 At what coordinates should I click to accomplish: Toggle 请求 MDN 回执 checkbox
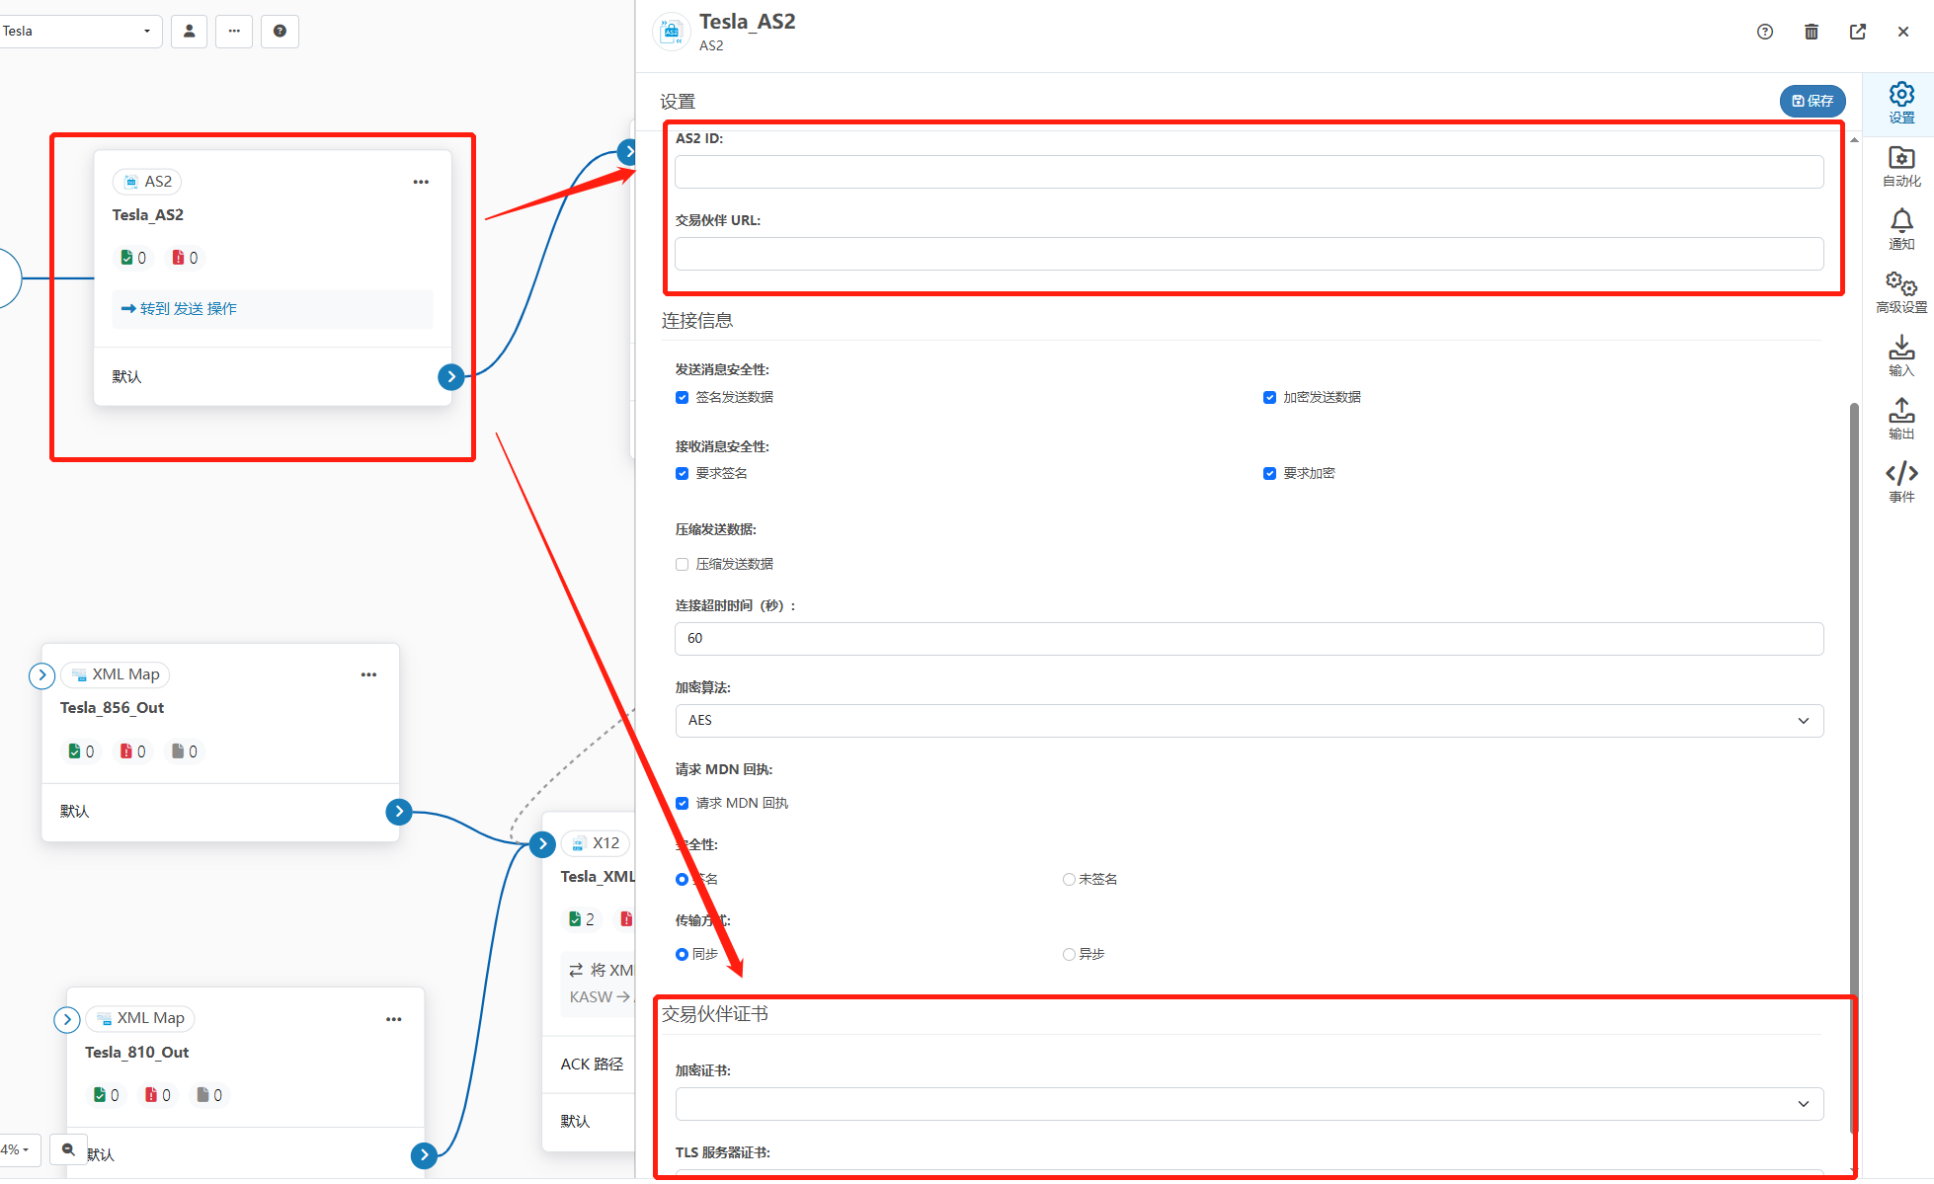(682, 803)
